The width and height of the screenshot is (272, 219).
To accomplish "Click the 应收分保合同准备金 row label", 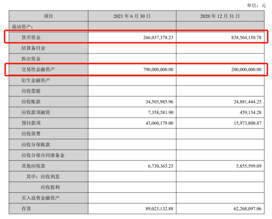I will pos(43,155).
